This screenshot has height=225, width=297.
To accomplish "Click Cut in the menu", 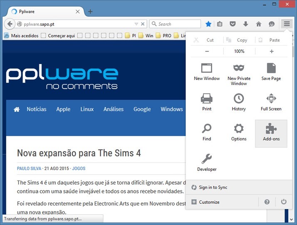I will pos(207,40).
